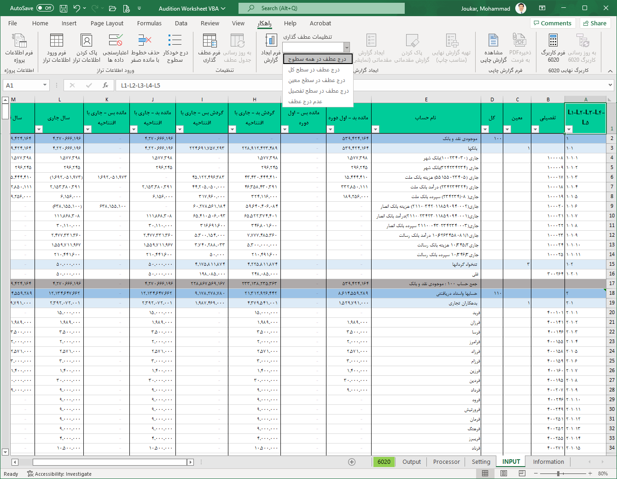Click the Zoom In plus button

[x=590, y=473]
